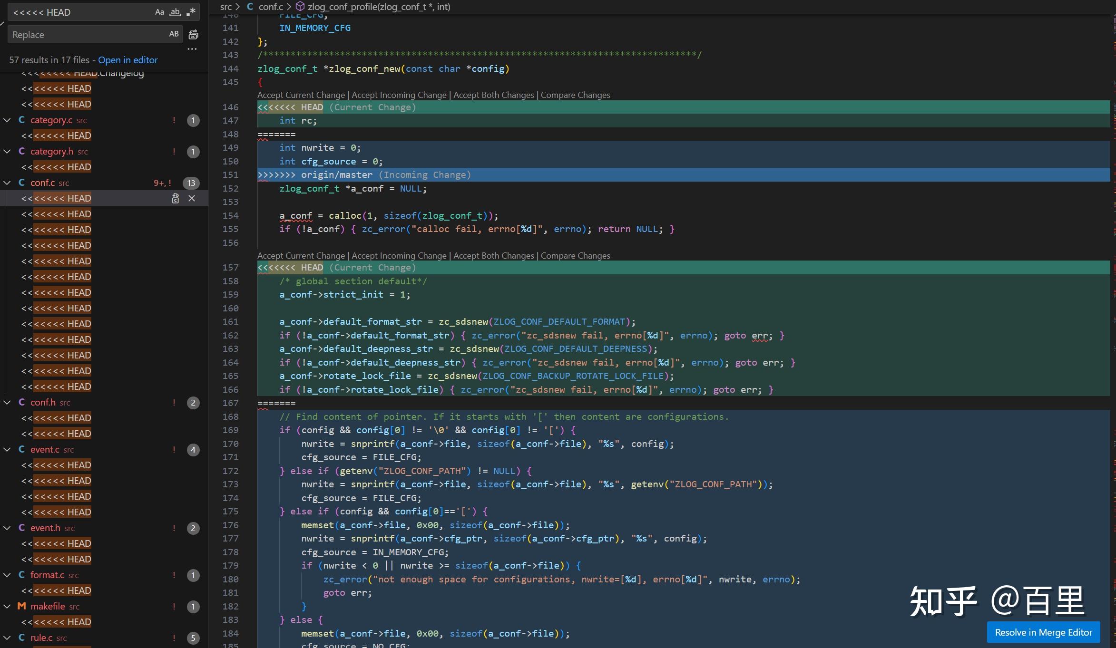Click the M icon beside makefile
The height and width of the screenshot is (648, 1116).
21,606
